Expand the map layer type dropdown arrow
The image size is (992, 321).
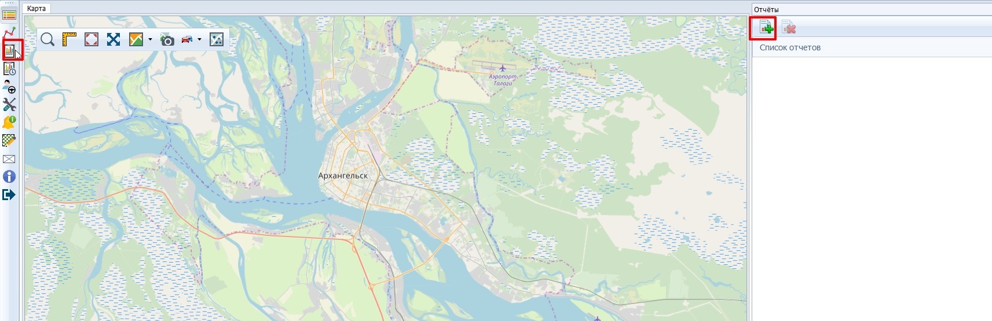click(150, 39)
